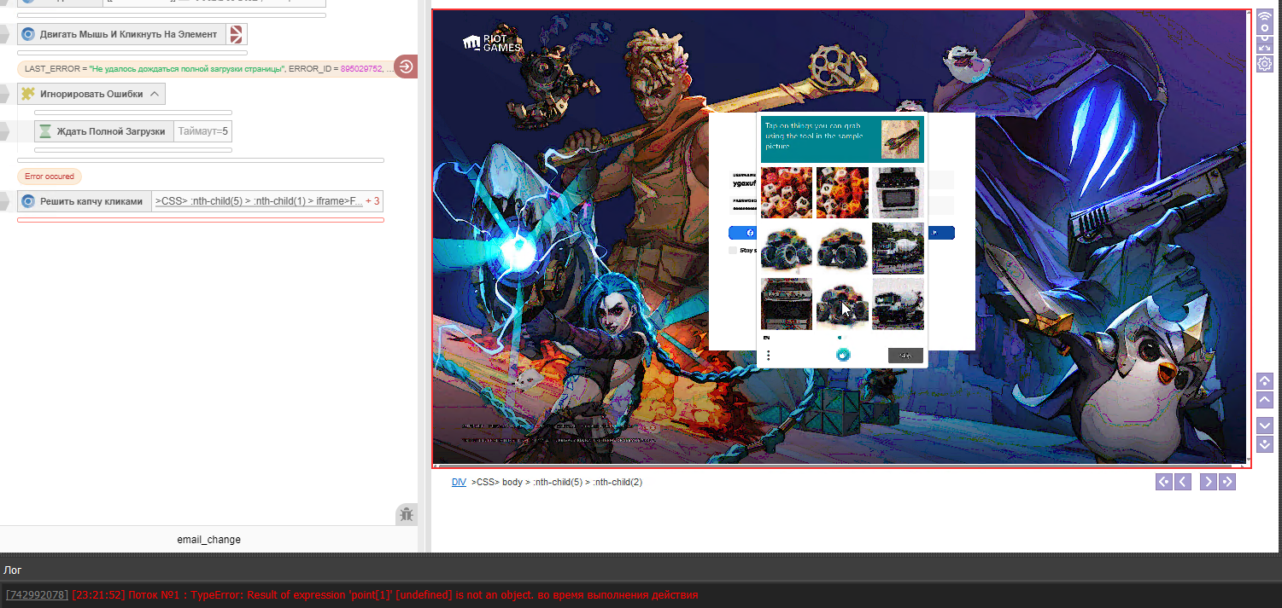Select the email_change function label
The height and width of the screenshot is (608, 1282).
click(x=208, y=539)
